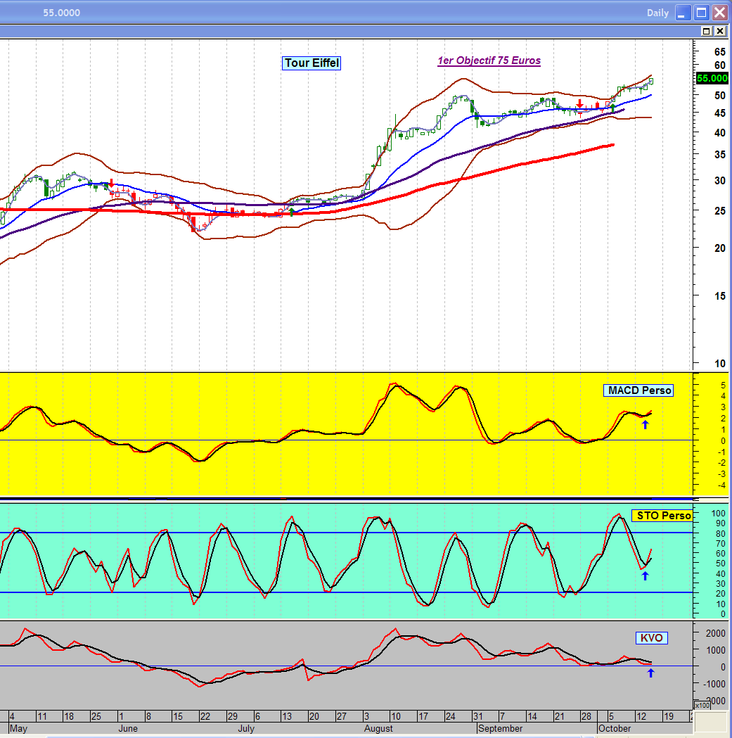Click the 65 price level on axis
Image resolution: width=732 pixels, height=738 pixels.
(x=719, y=52)
